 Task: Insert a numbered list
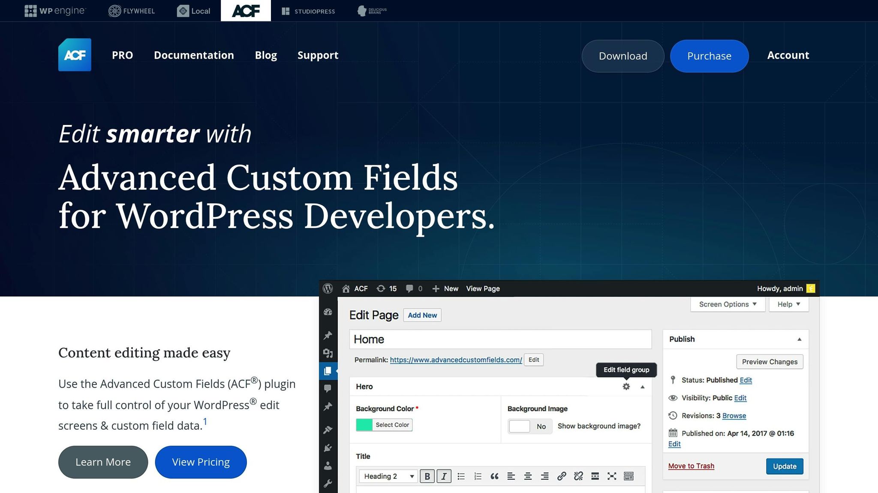[x=478, y=476]
